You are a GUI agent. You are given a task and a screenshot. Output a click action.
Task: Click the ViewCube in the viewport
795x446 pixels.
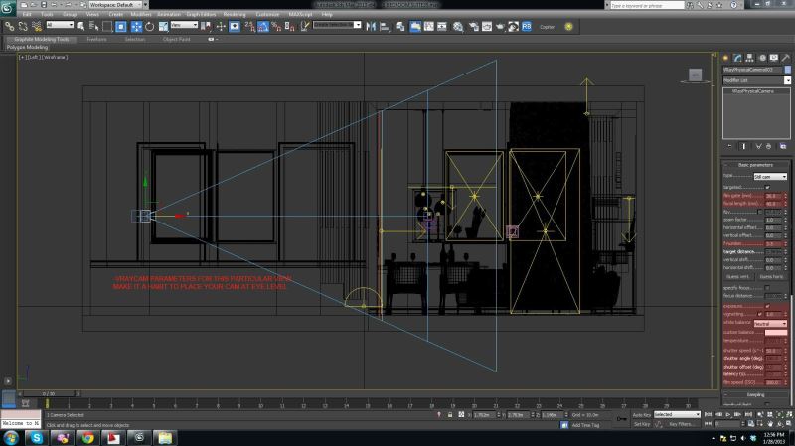tap(697, 75)
